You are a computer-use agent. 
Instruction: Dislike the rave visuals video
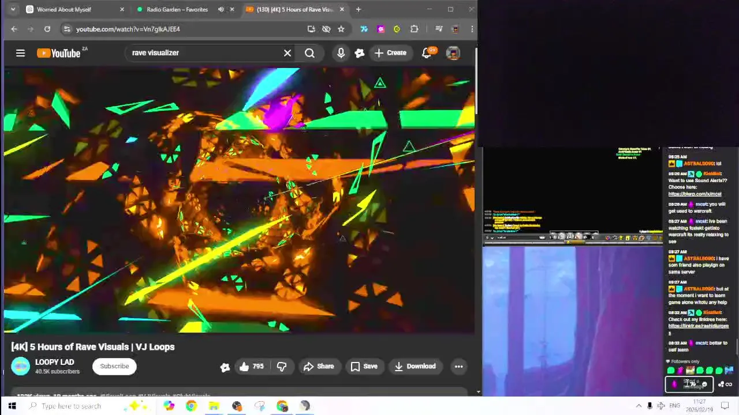(x=282, y=366)
